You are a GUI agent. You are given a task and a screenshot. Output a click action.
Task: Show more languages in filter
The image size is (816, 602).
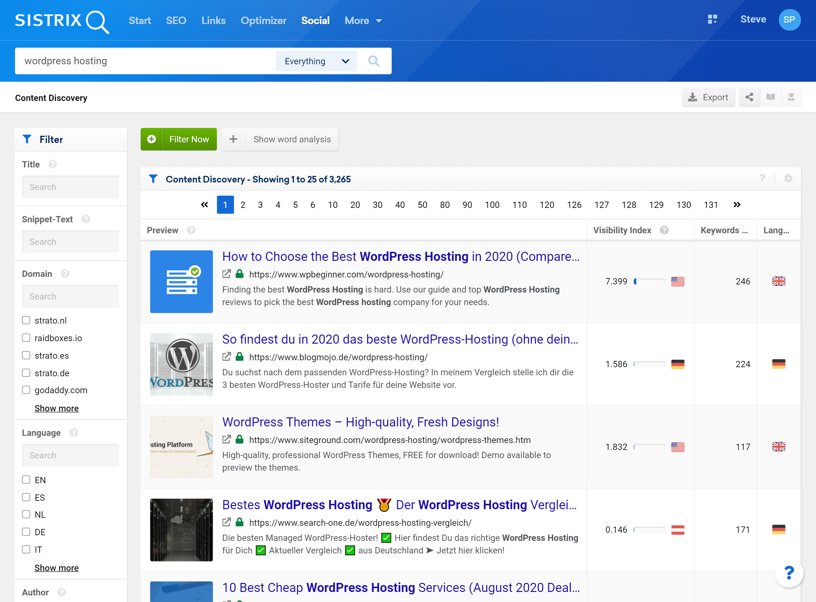pyautogui.click(x=56, y=568)
